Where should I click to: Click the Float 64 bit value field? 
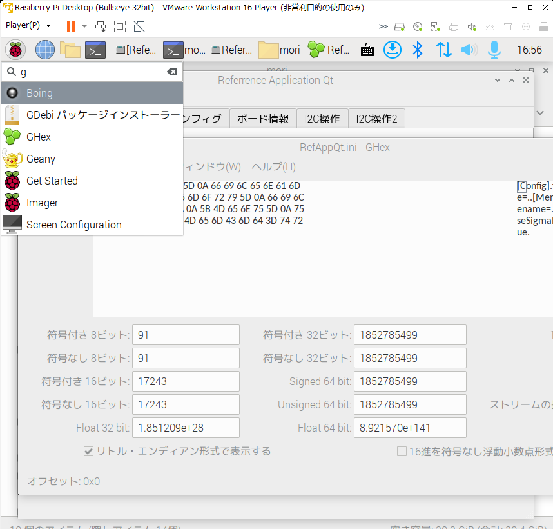(x=410, y=428)
